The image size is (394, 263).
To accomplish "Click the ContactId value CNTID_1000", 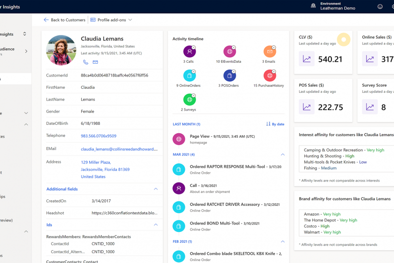I will [x=103, y=244].
